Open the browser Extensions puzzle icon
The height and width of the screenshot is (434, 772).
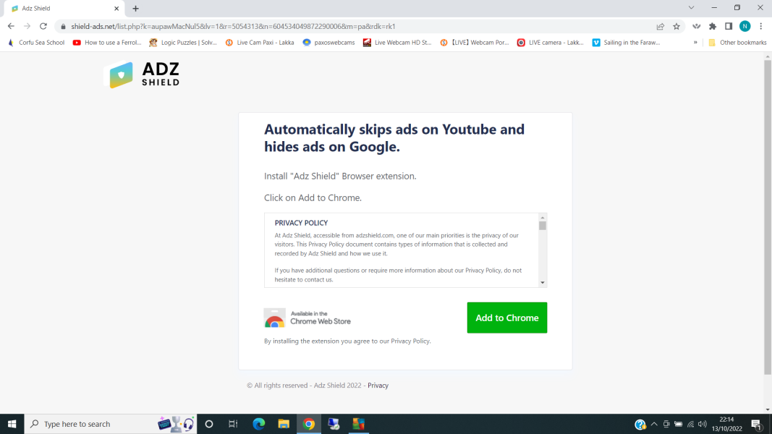click(712, 25)
